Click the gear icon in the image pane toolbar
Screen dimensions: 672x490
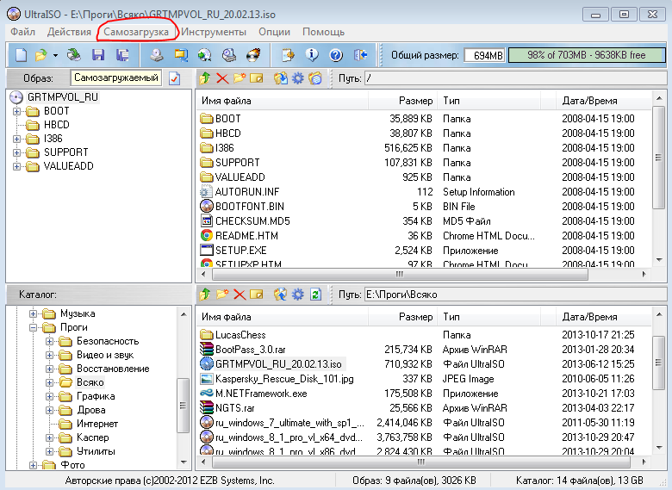point(298,78)
